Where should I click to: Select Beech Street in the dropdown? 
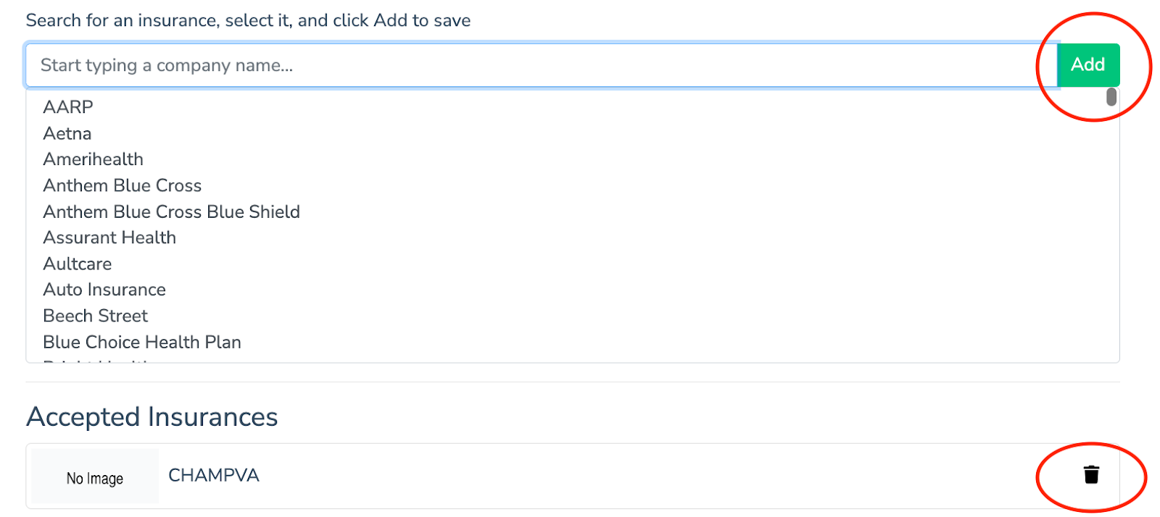[95, 316]
